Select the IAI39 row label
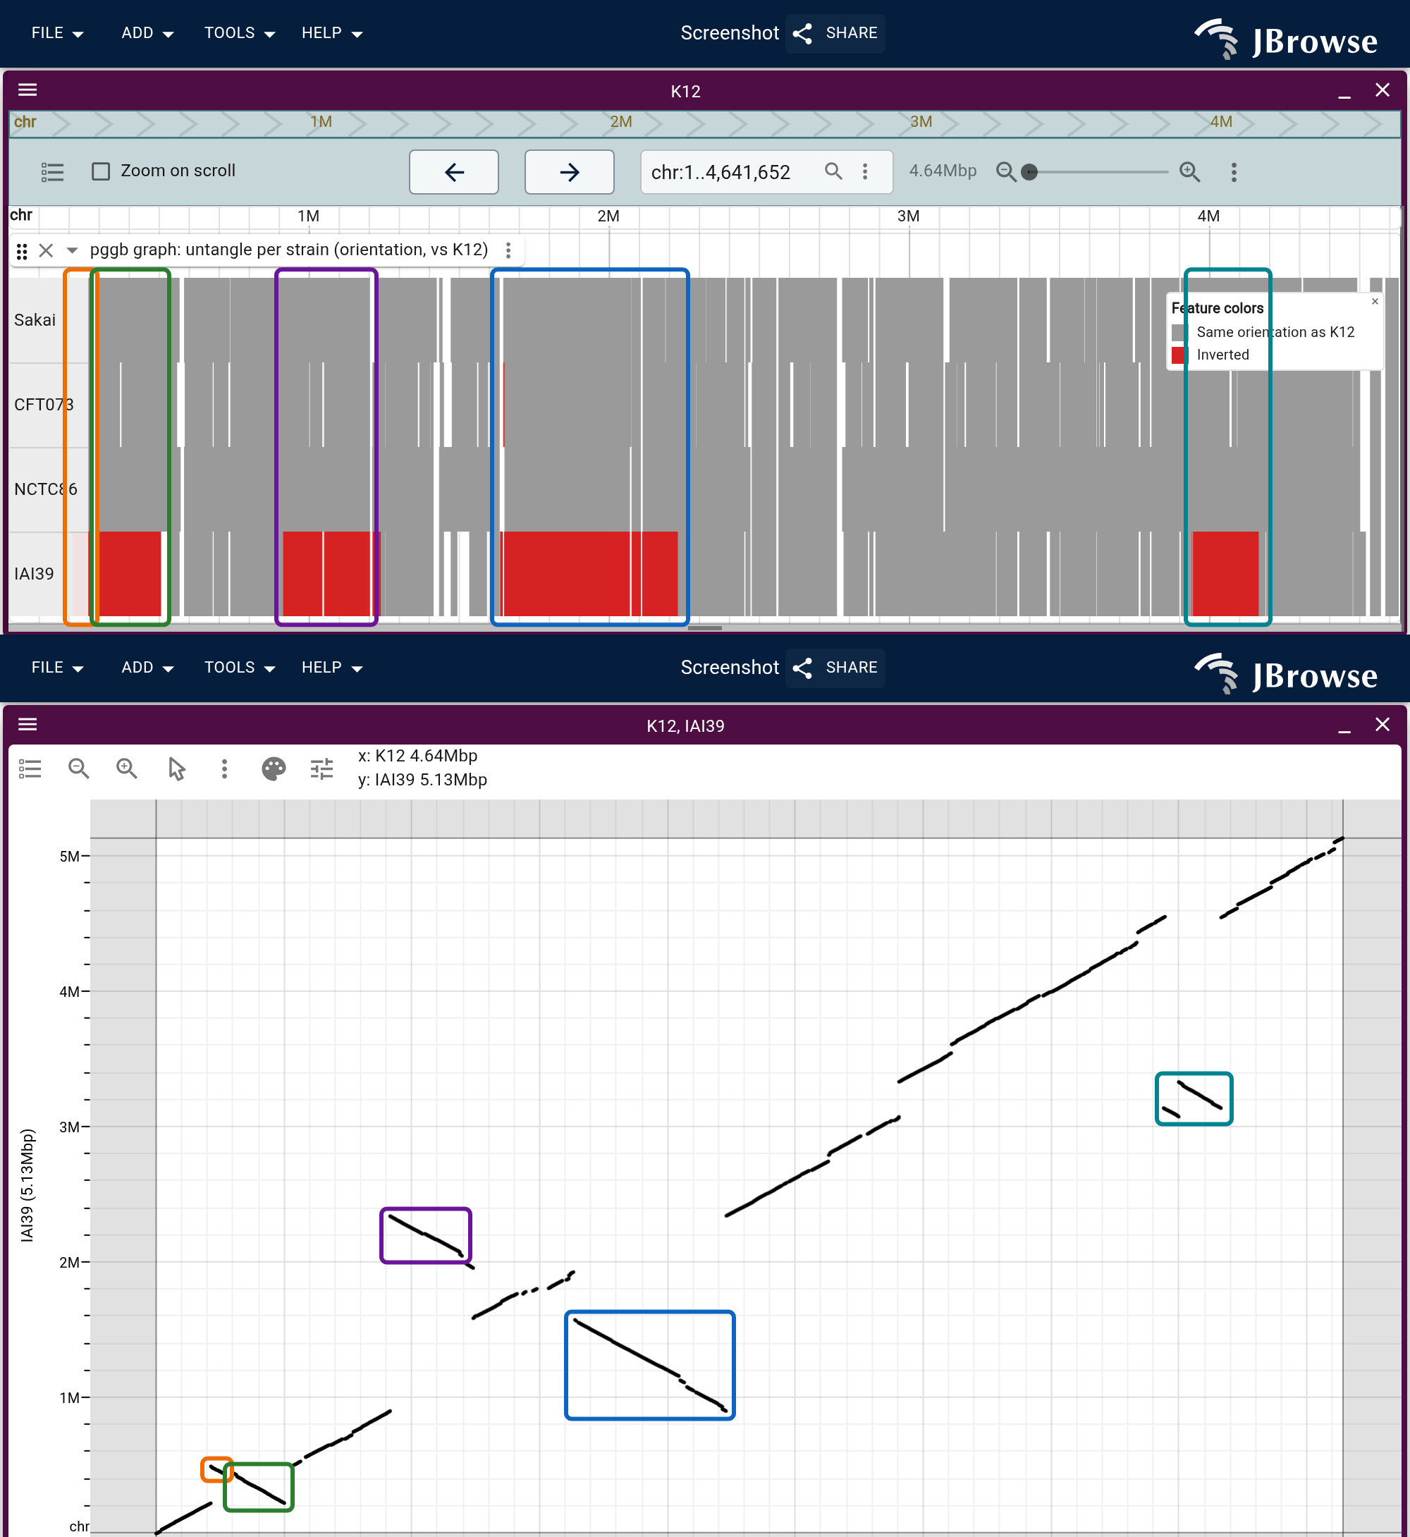 click(35, 574)
